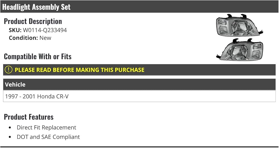The width and height of the screenshot is (279, 148).
Task: Click the bullet beside "DOT and SAE Compliant"
Action: pos(10,137)
